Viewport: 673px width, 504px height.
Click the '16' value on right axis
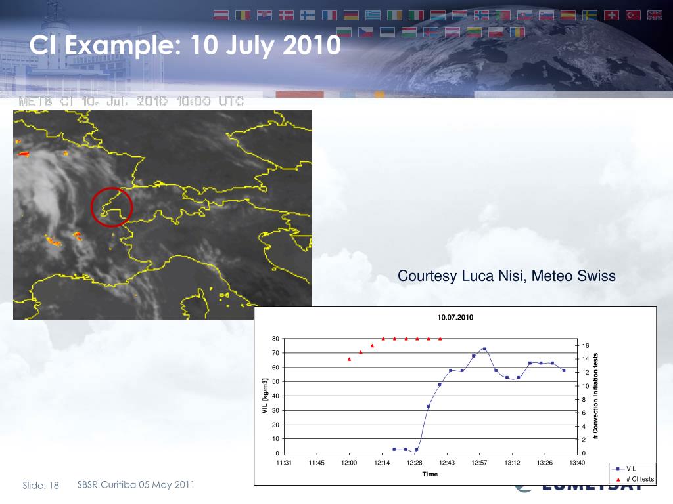pyautogui.click(x=586, y=345)
